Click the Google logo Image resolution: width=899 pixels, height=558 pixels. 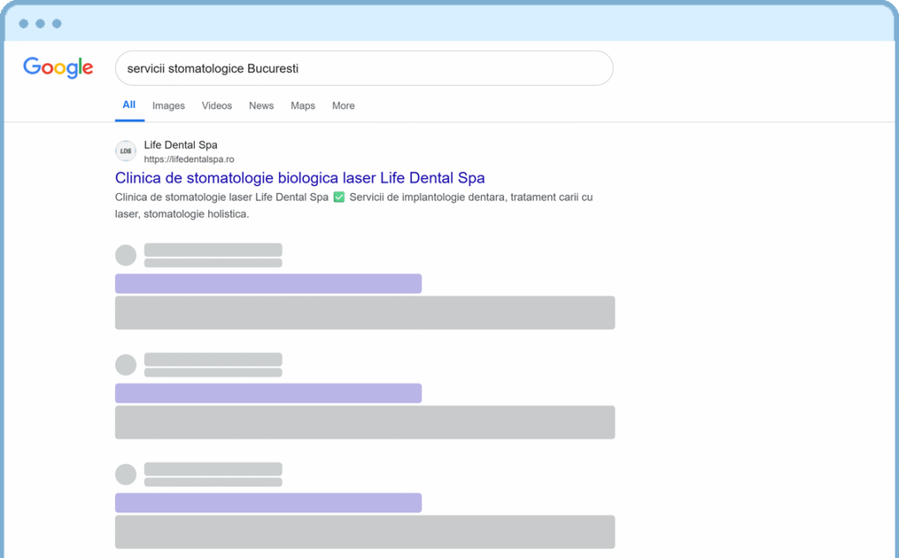(58, 68)
